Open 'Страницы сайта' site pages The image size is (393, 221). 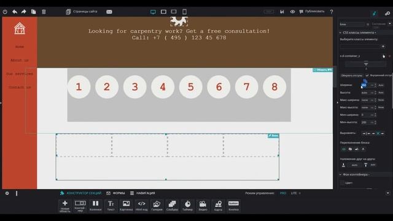[82, 12]
